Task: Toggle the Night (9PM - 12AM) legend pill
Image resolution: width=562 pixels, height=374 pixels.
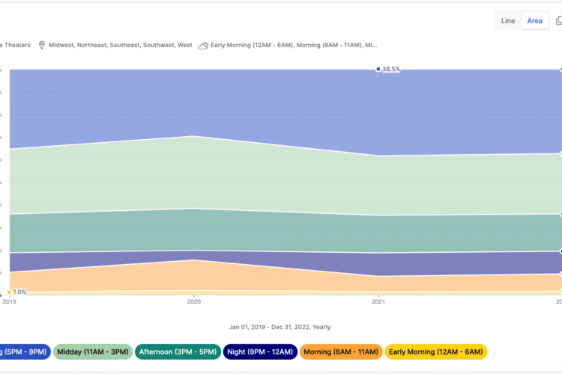Action: click(x=260, y=352)
